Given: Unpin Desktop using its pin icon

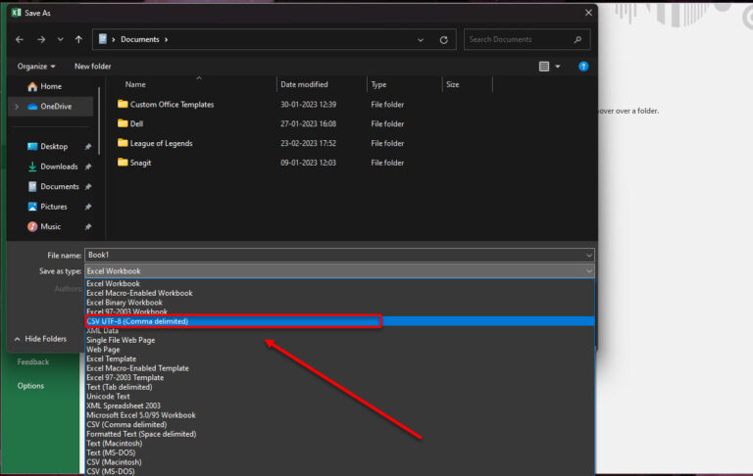Looking at the screenshot, I should point(88,147).
